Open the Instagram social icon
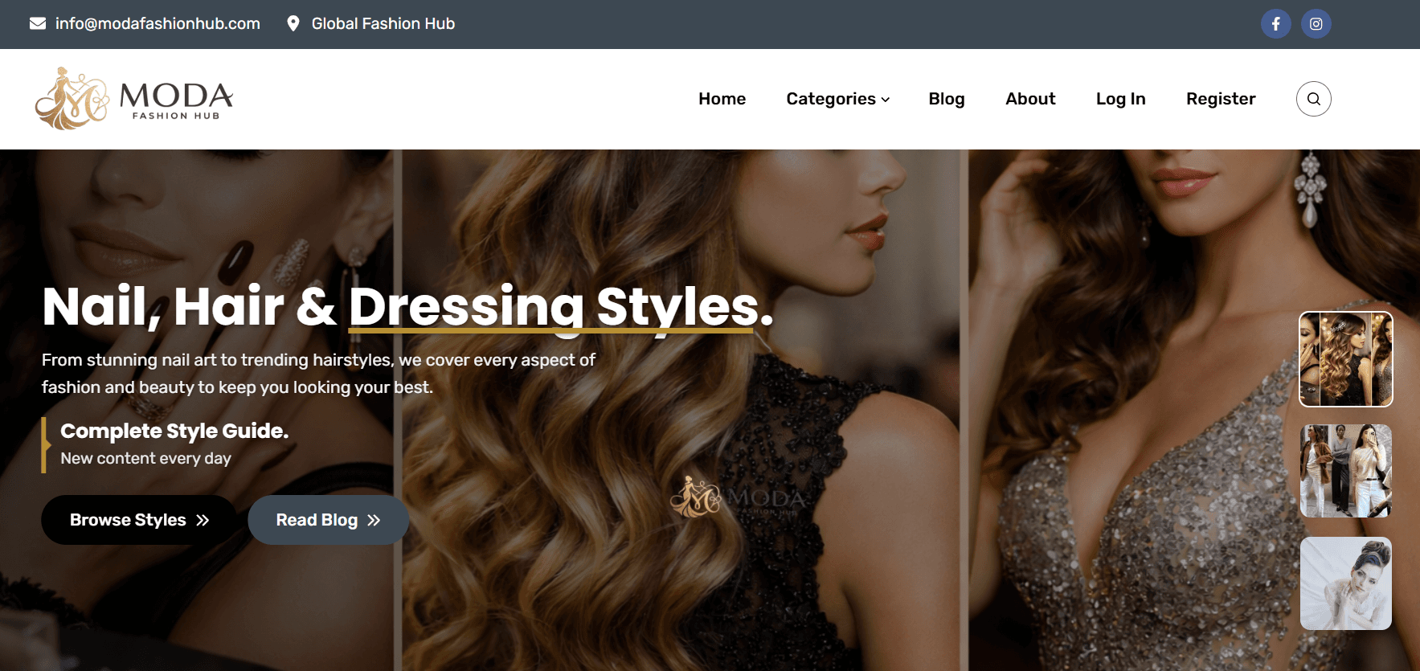 point(1316,24)
